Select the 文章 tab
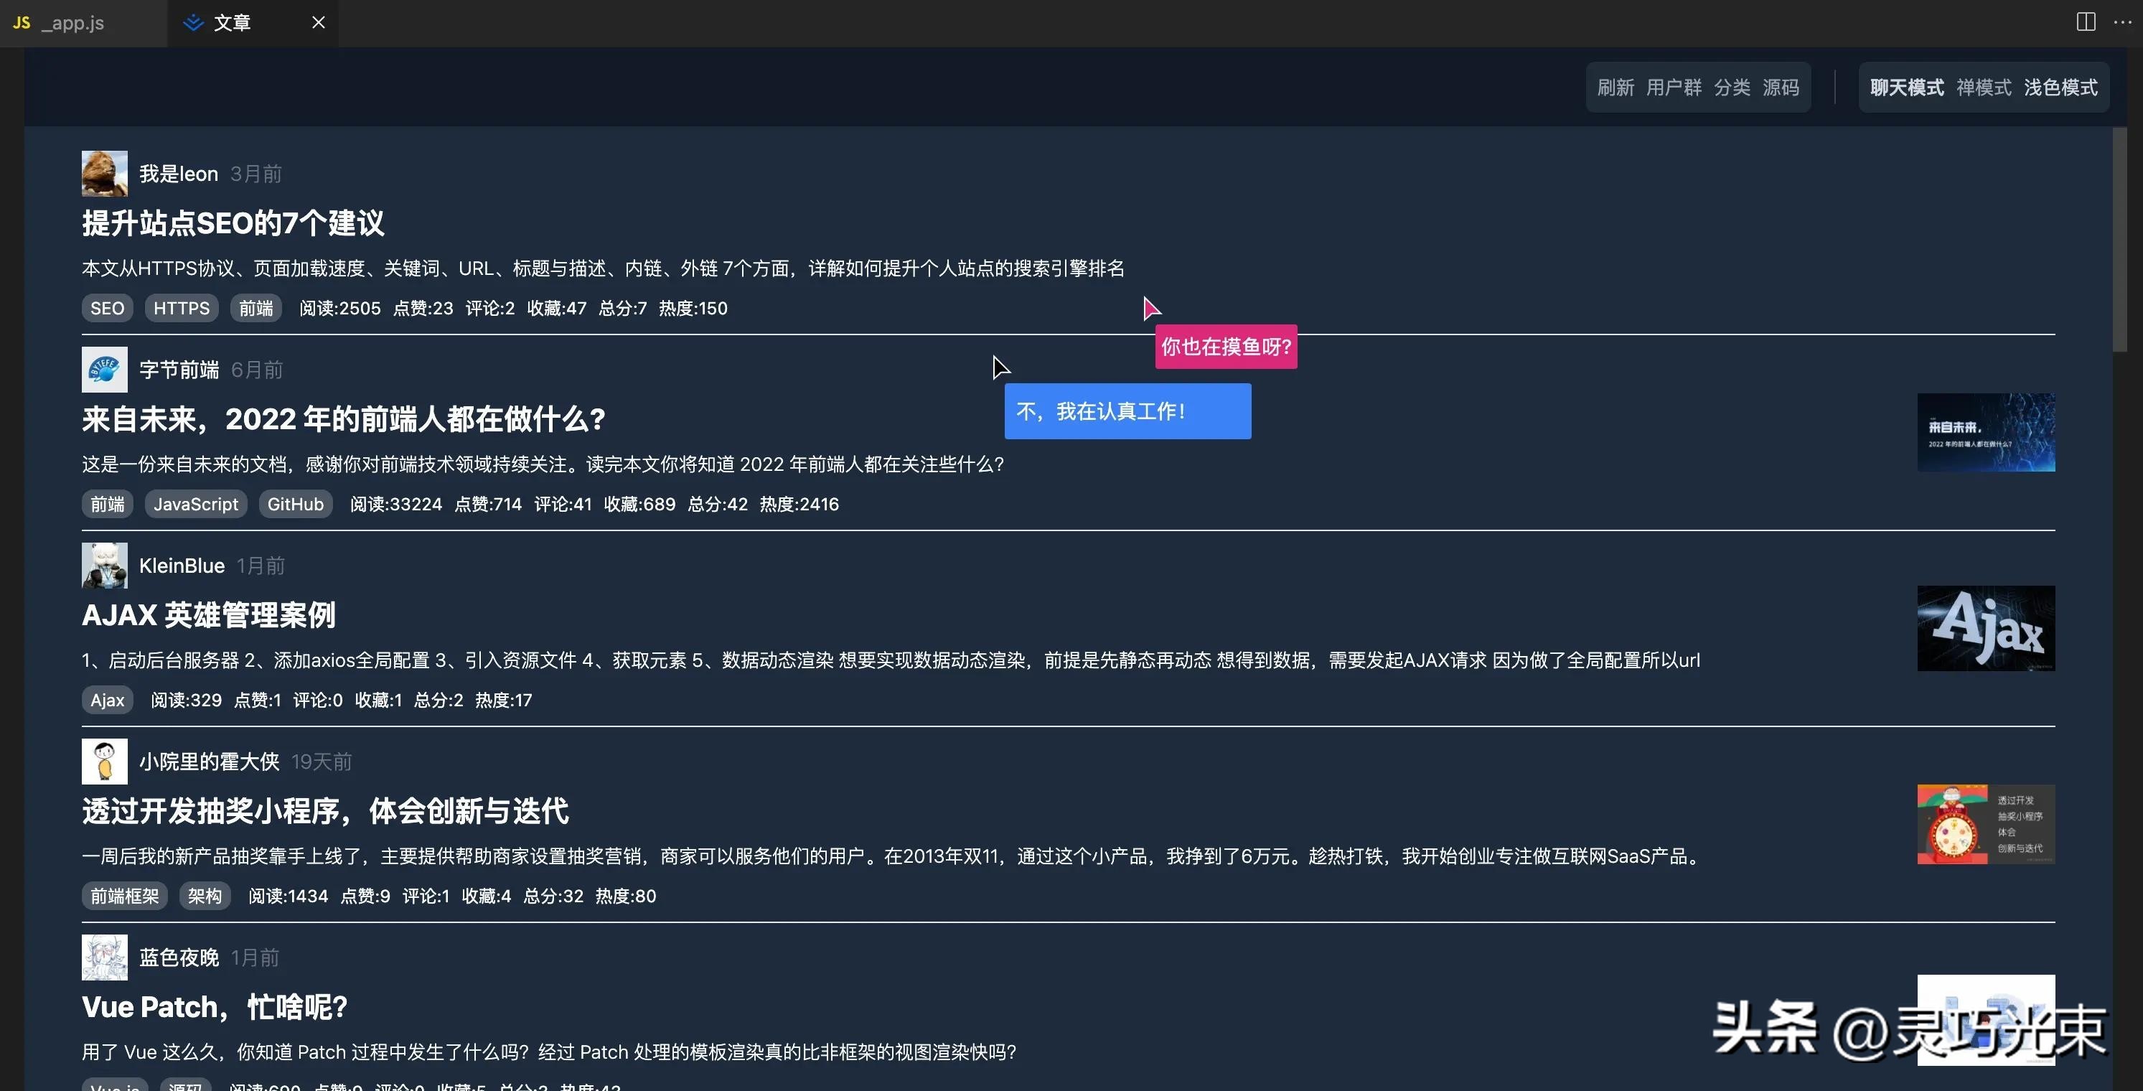Viewport: 2143px width, 1091px height. pyautogui.click(x=230, y=22)
